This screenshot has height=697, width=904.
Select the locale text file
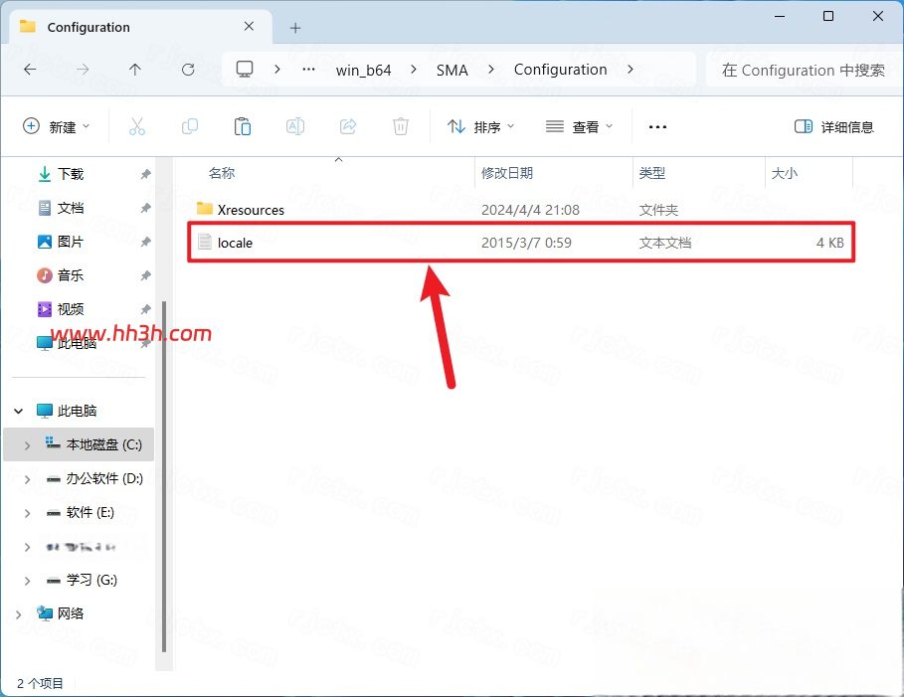pyautogui.click(x=521, y=243)
